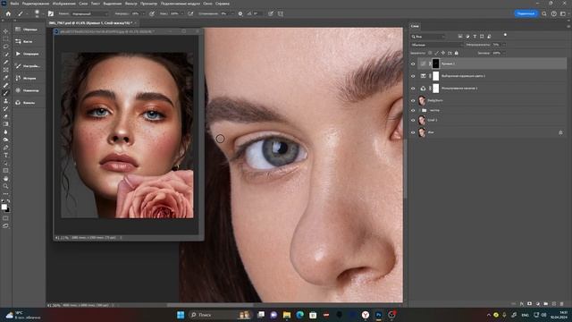The width and height of the screenshot is (572, 322).
Task: Click the search magnifier icon at top right
Action: [x=544, y=13]
